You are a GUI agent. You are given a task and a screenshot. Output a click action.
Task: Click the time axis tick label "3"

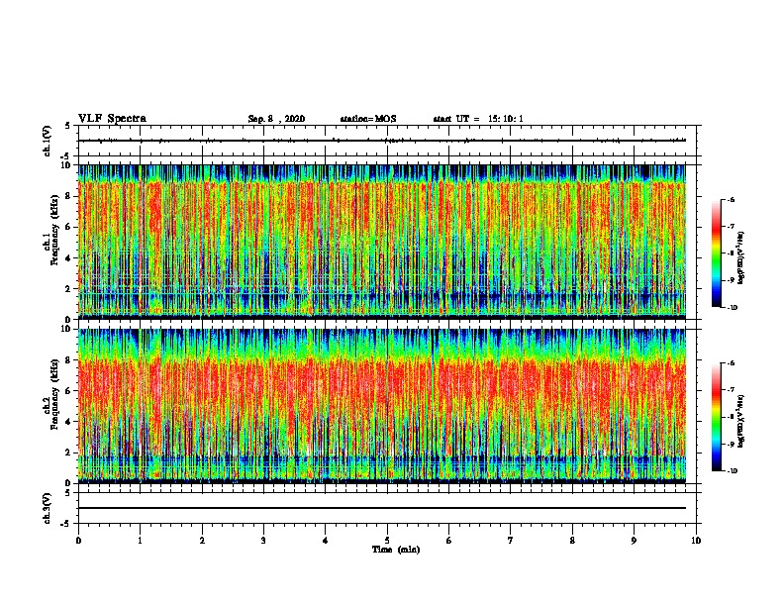click(x=263, y=541)
